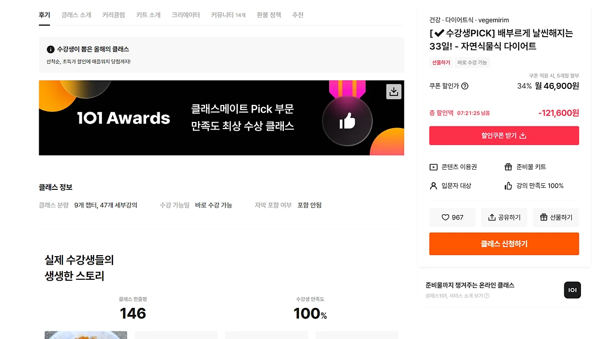Click the red 선물하기 tag under the title
603x339 pixels.
coord(441,63)
